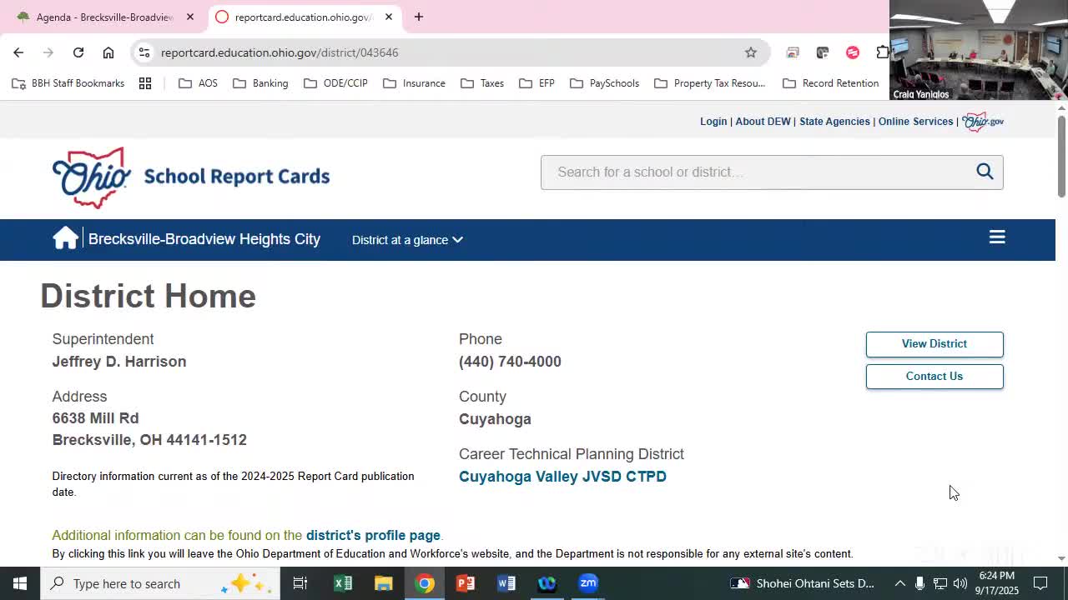Open the Ohio.gov logo link
Viewport: 1068px width, 600px height.
(x=983, y=122)
